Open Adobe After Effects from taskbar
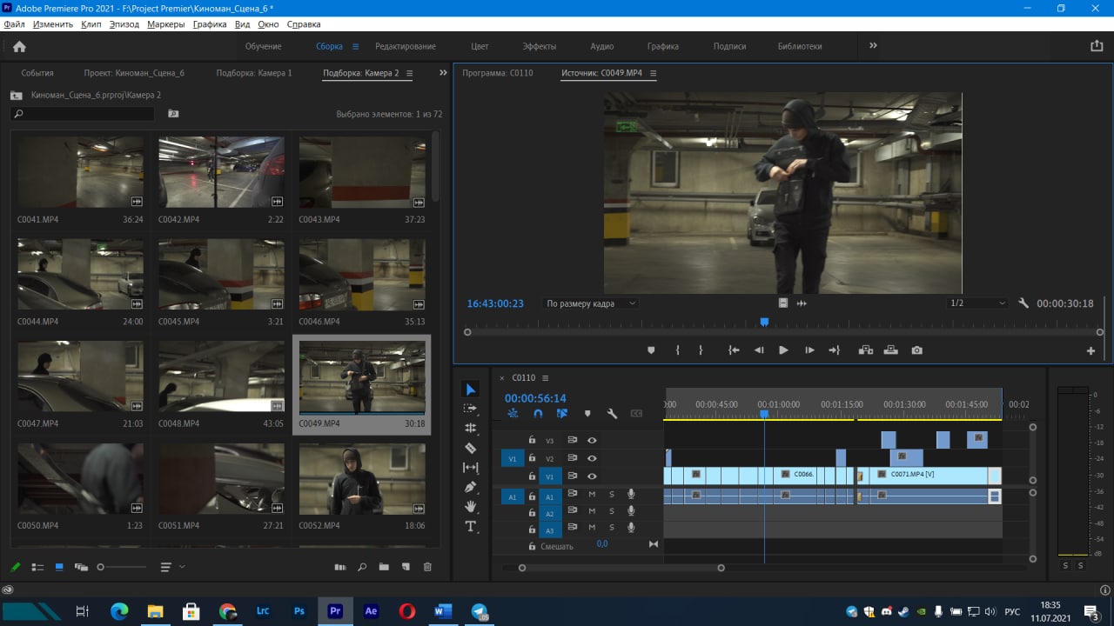This screenshot has height=626, width=1114. tap(371, 611)
